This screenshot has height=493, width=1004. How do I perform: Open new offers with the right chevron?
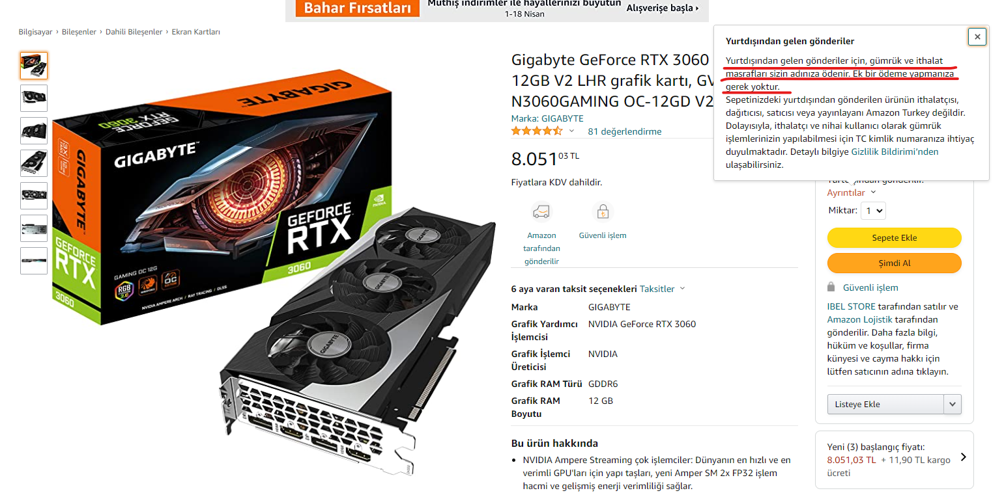(x=963, y=457)
